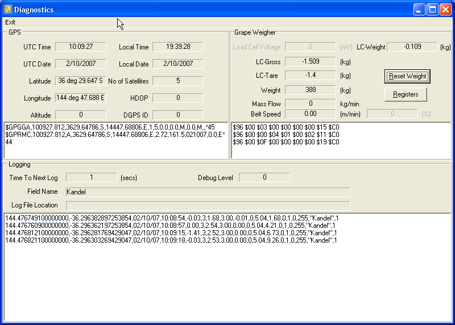
Task: Click the Field Name input containing Kandel
Action: [x=208, y=192]
